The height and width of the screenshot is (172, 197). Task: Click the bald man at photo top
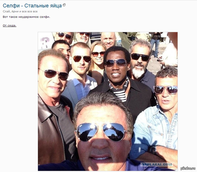tap(108, 40)
